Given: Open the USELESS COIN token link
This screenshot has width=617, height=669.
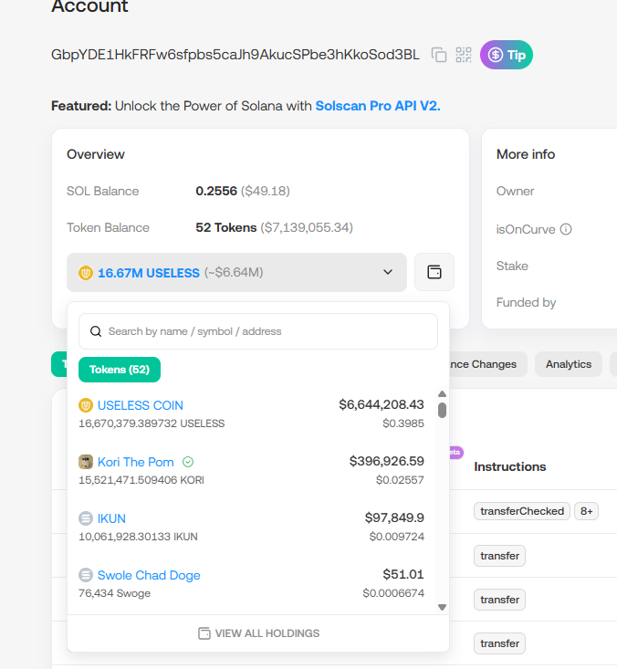Looking at the screenshot, I should [141, 405].
